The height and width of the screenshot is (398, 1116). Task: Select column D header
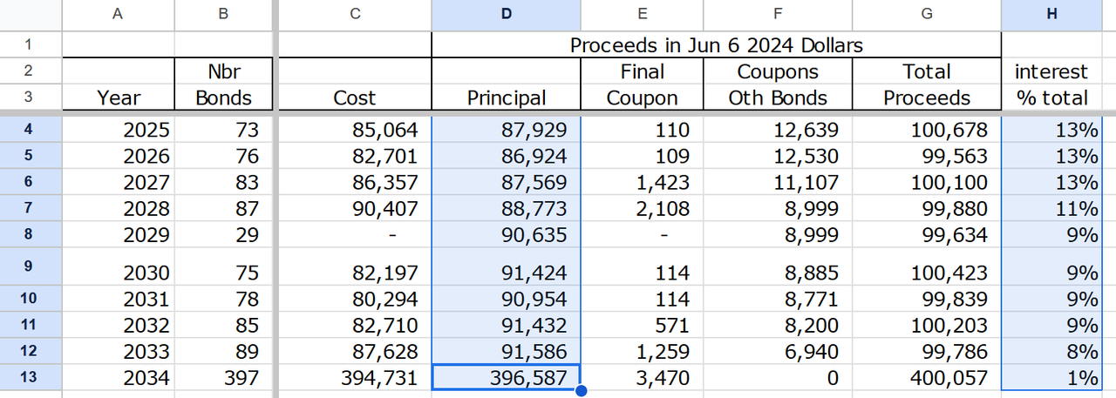point(506,13)
